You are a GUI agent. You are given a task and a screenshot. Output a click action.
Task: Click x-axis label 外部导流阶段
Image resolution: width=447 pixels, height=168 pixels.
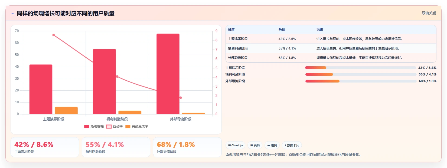(181, 119)
